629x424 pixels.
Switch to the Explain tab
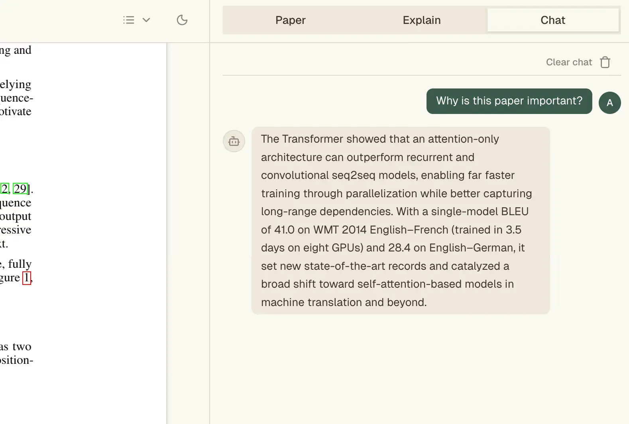(x=421, y=20)
